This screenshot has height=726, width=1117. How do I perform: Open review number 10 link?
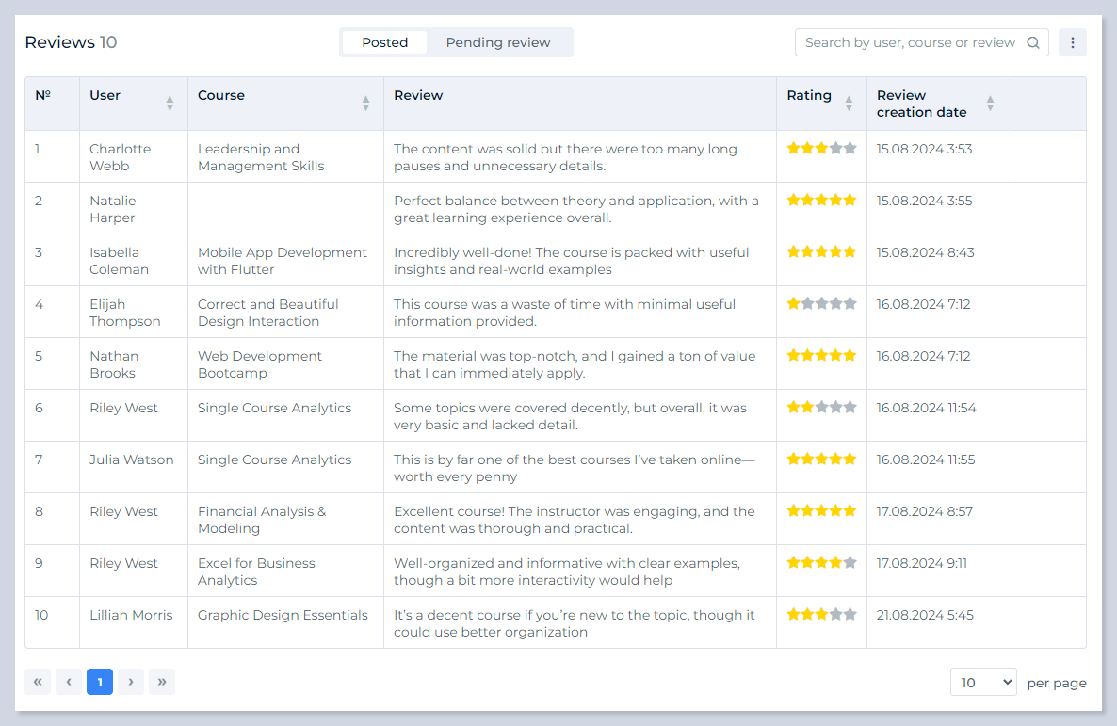41,615
